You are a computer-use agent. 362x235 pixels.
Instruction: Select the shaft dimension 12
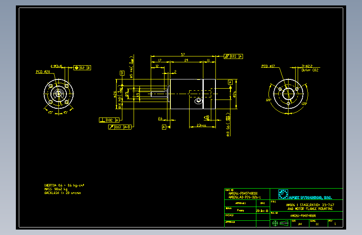[x=157, y=66]
